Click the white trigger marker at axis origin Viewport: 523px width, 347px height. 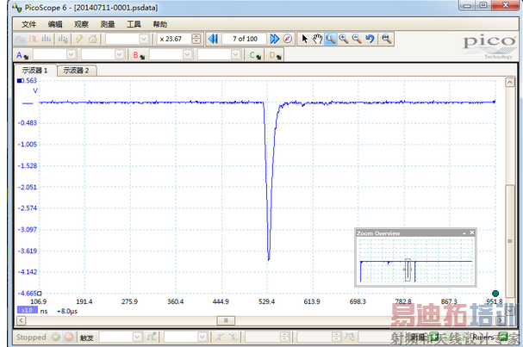pos(40,294)
